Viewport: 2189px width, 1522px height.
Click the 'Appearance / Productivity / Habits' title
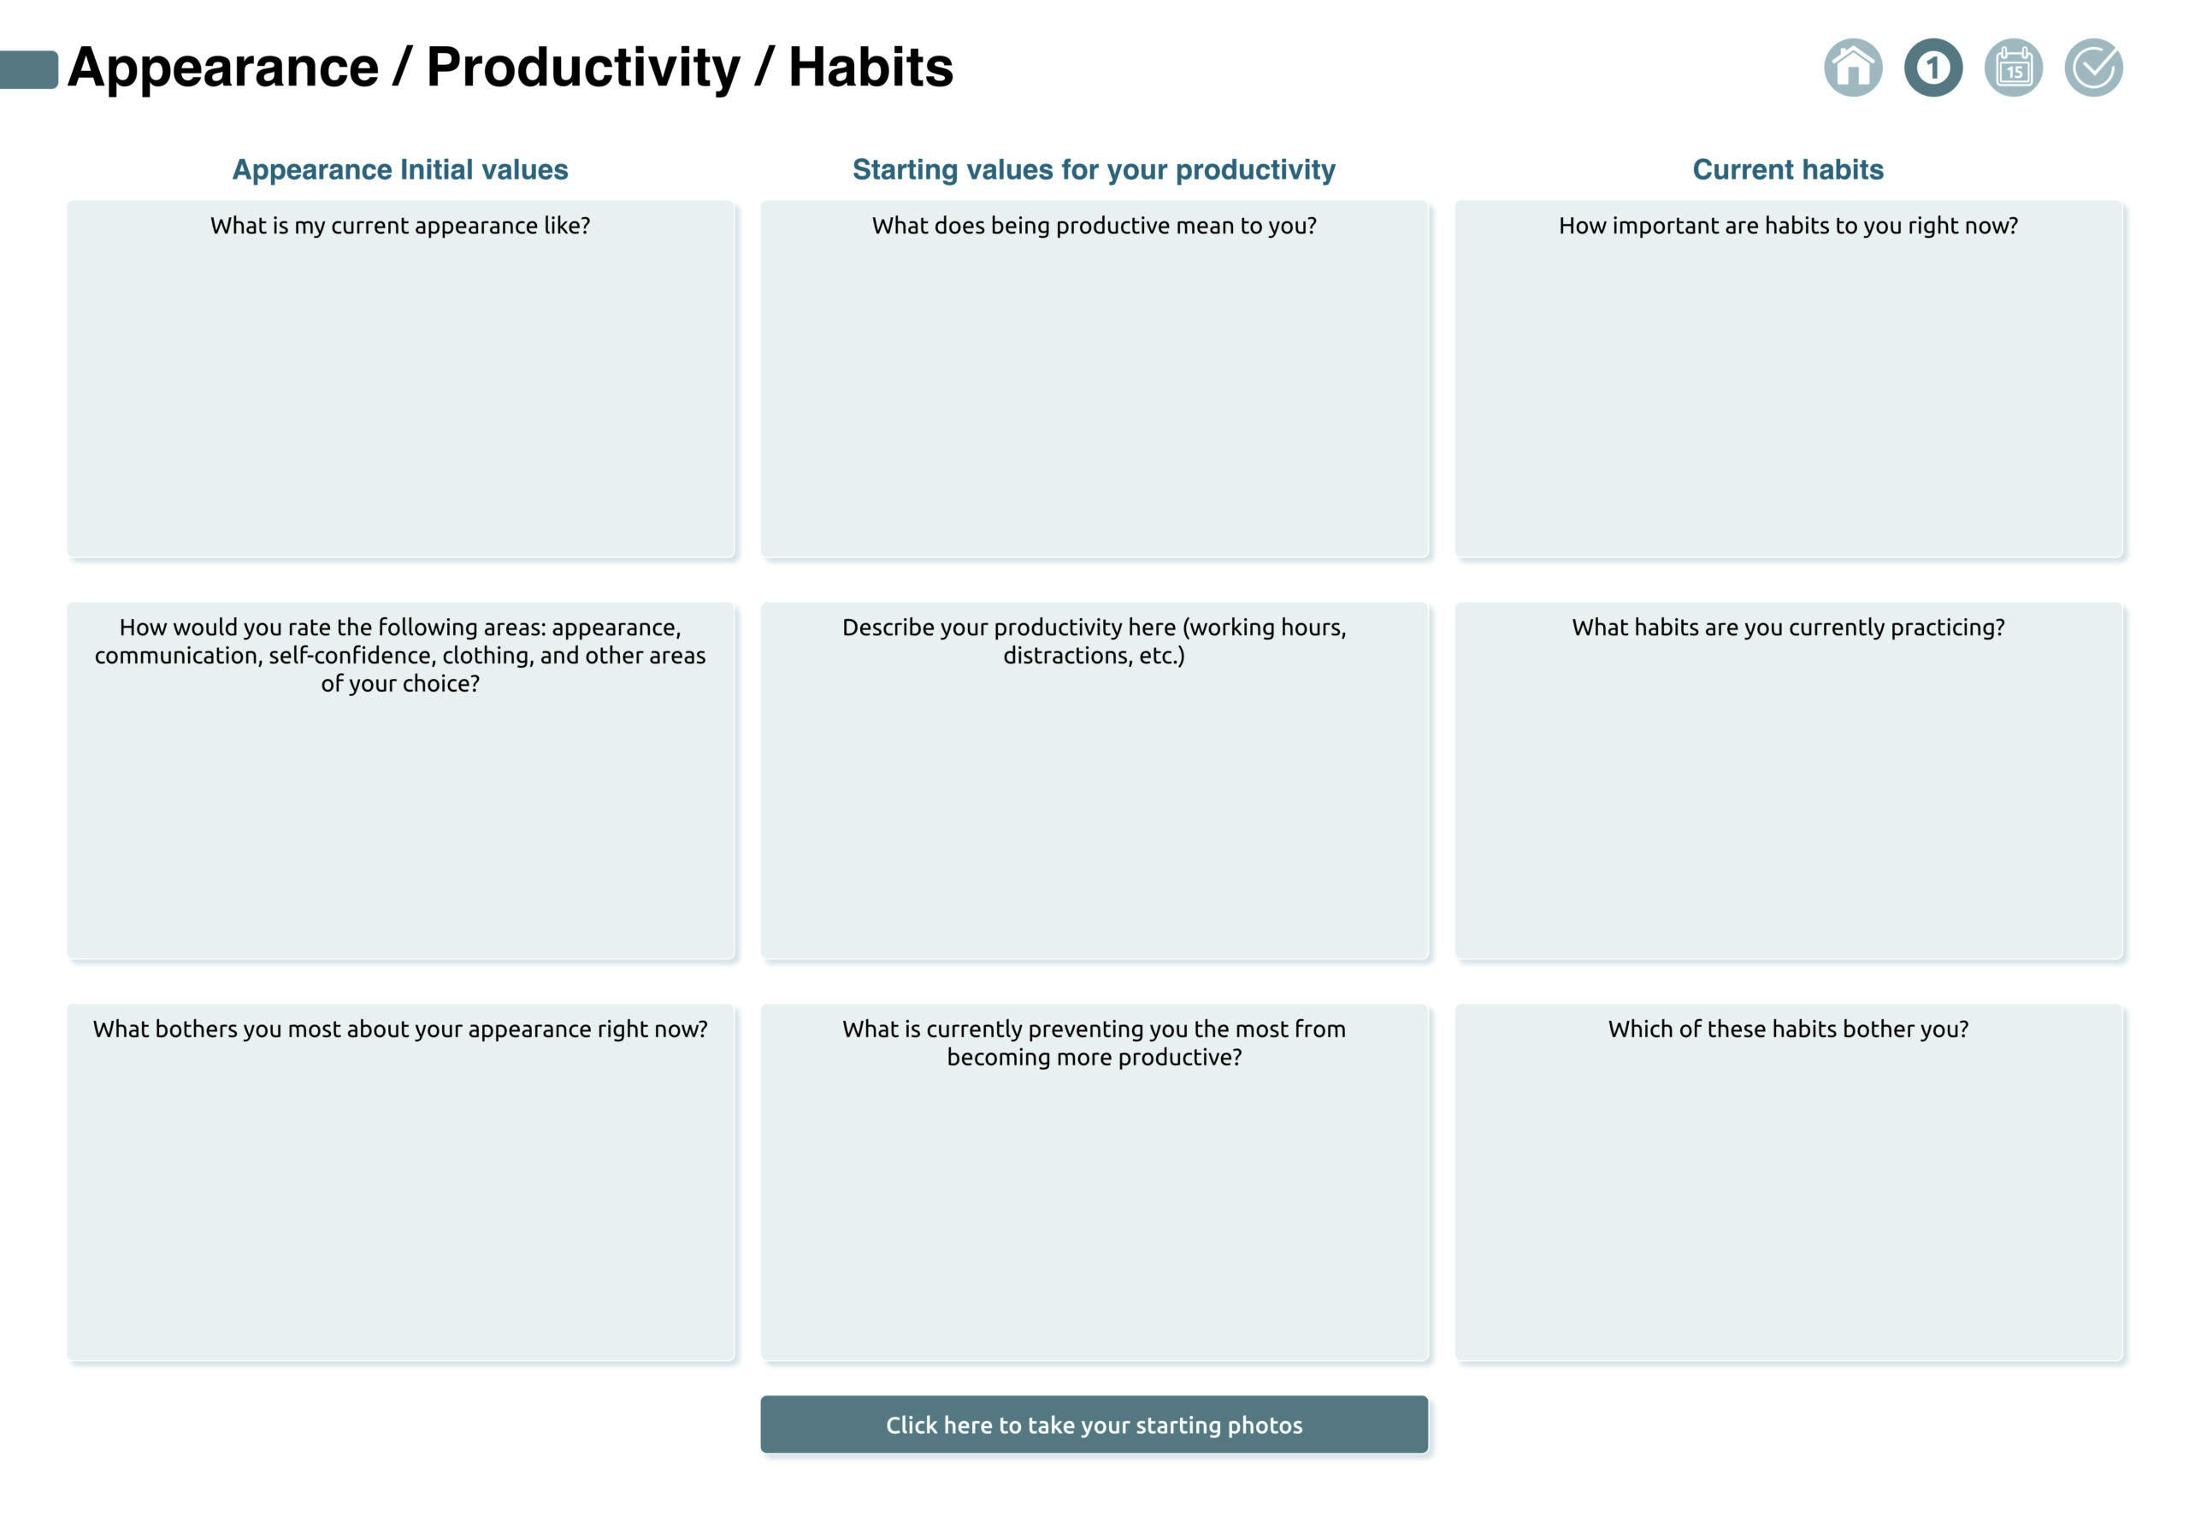click(x=510, y=68)
